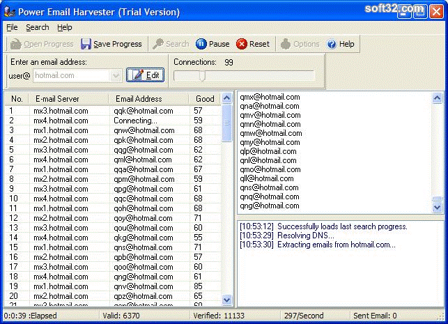The height and width of the screenshot is (324, 448).
Task: Click the Good value 85 in row 19
Action: tap(198, 286)
